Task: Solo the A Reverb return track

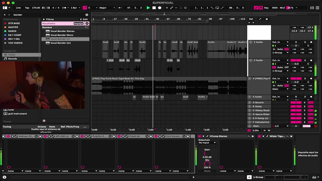Action: click(x=304, y=103)
